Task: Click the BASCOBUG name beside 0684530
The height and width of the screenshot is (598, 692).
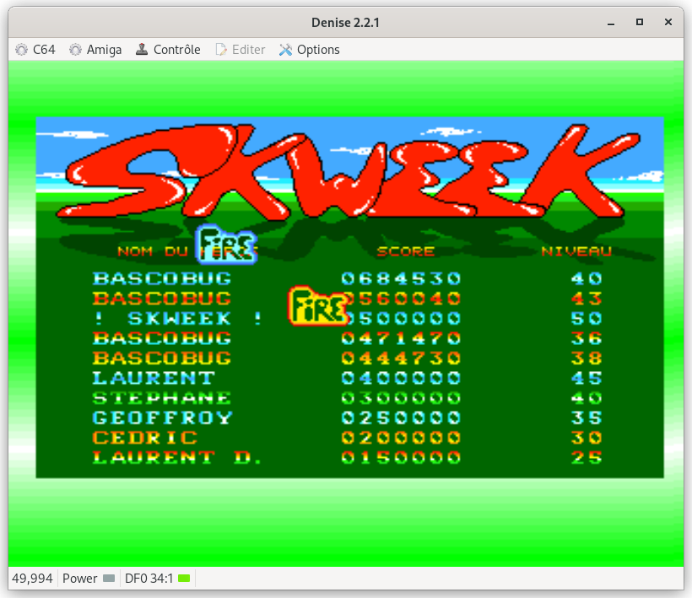Action: pos(162,278)
